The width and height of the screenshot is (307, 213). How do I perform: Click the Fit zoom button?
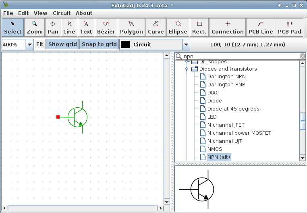(39, 44)
